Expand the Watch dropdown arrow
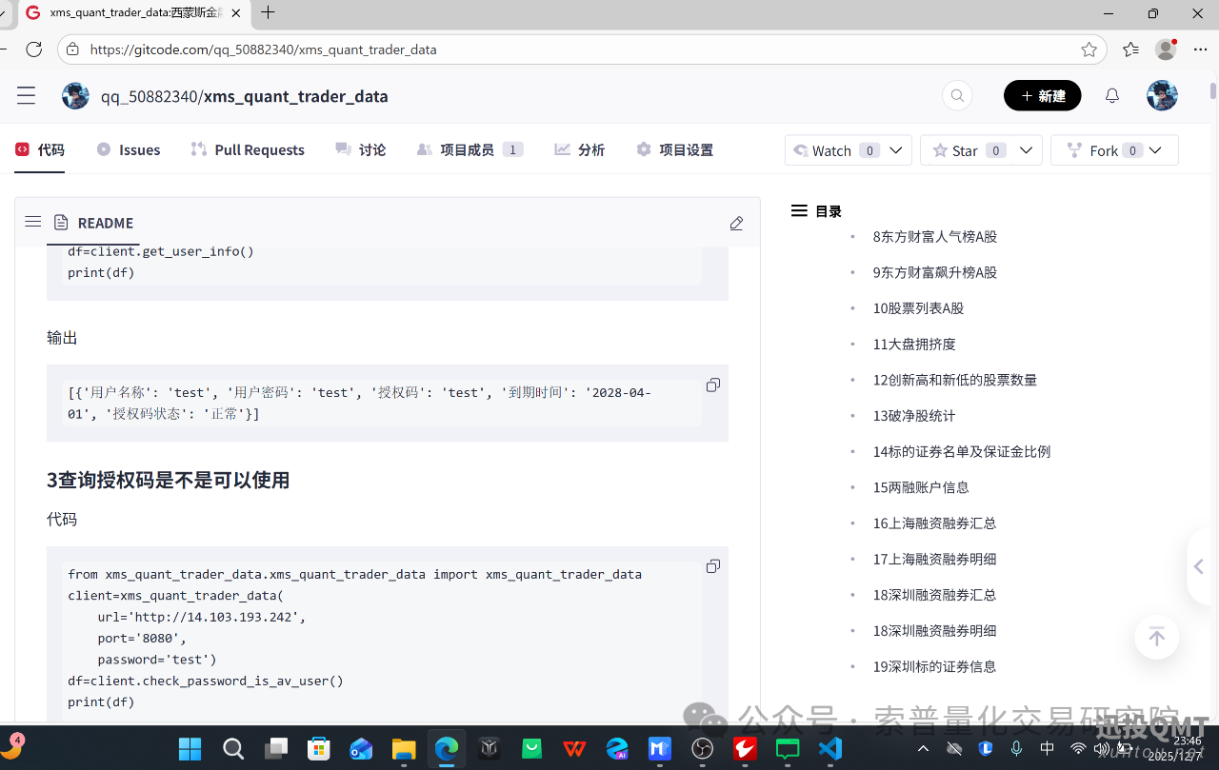Screen dimensions: 1219x770 coord(895,149)
